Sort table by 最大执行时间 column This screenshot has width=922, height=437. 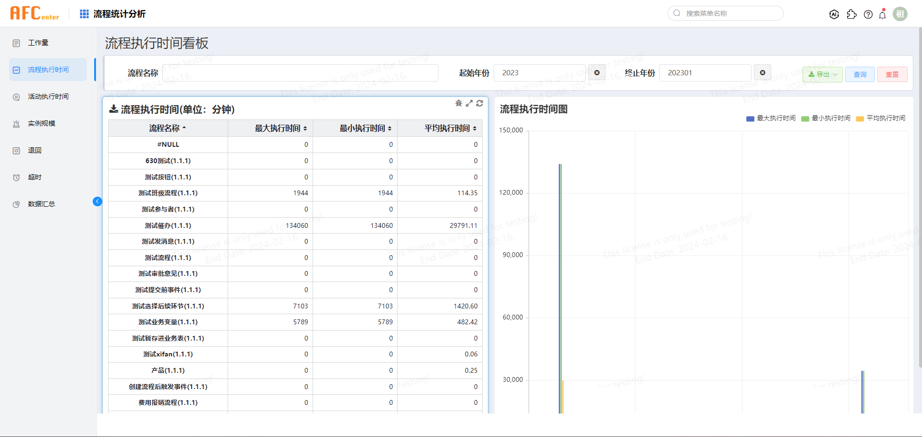pos(280,129)
